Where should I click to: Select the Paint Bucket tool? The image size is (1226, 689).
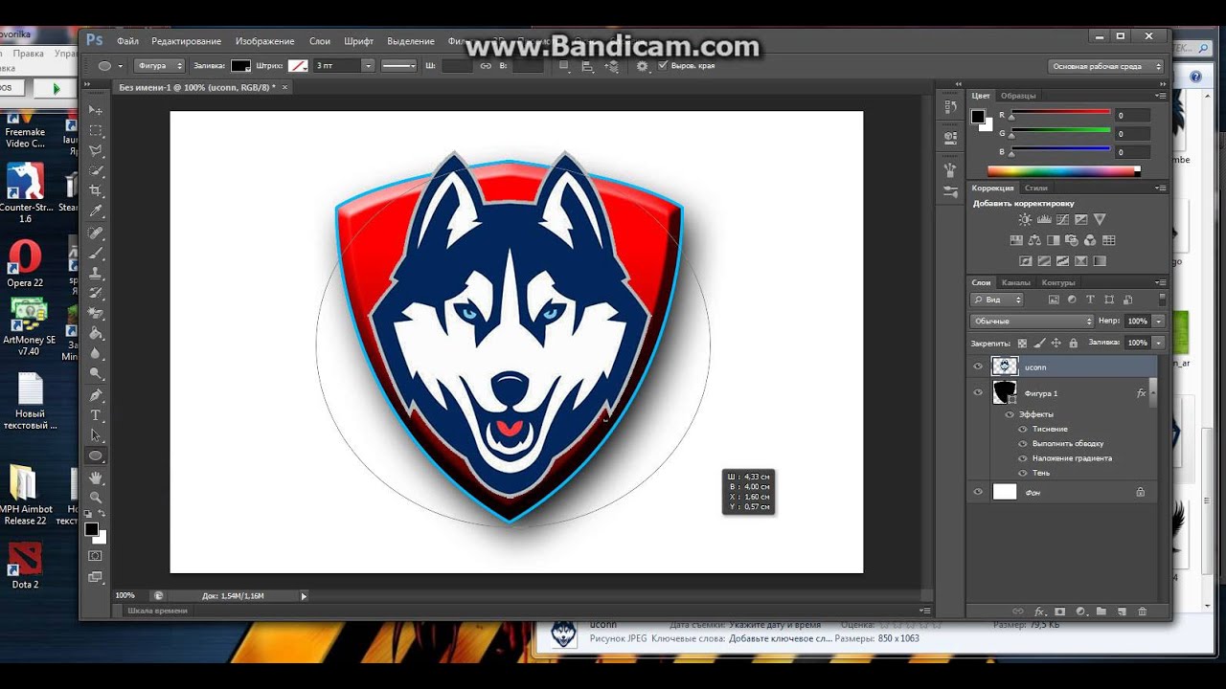tap(96, 334)
